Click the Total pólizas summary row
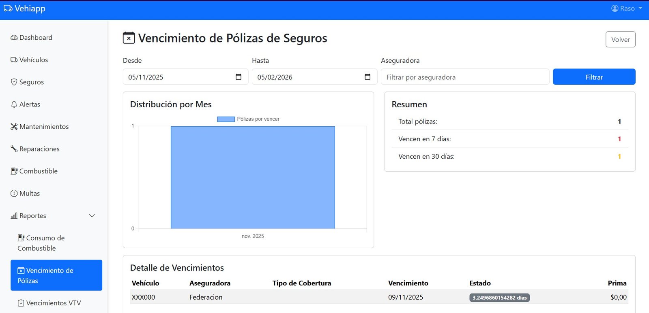The height and width of the screenshot is (313, 649). pos(510,121)
